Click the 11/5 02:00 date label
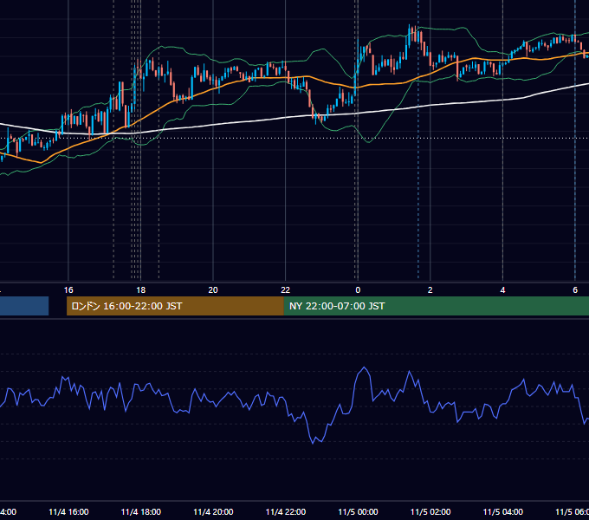This screenshot has height=520, width=589. click(x=430, y=512)
